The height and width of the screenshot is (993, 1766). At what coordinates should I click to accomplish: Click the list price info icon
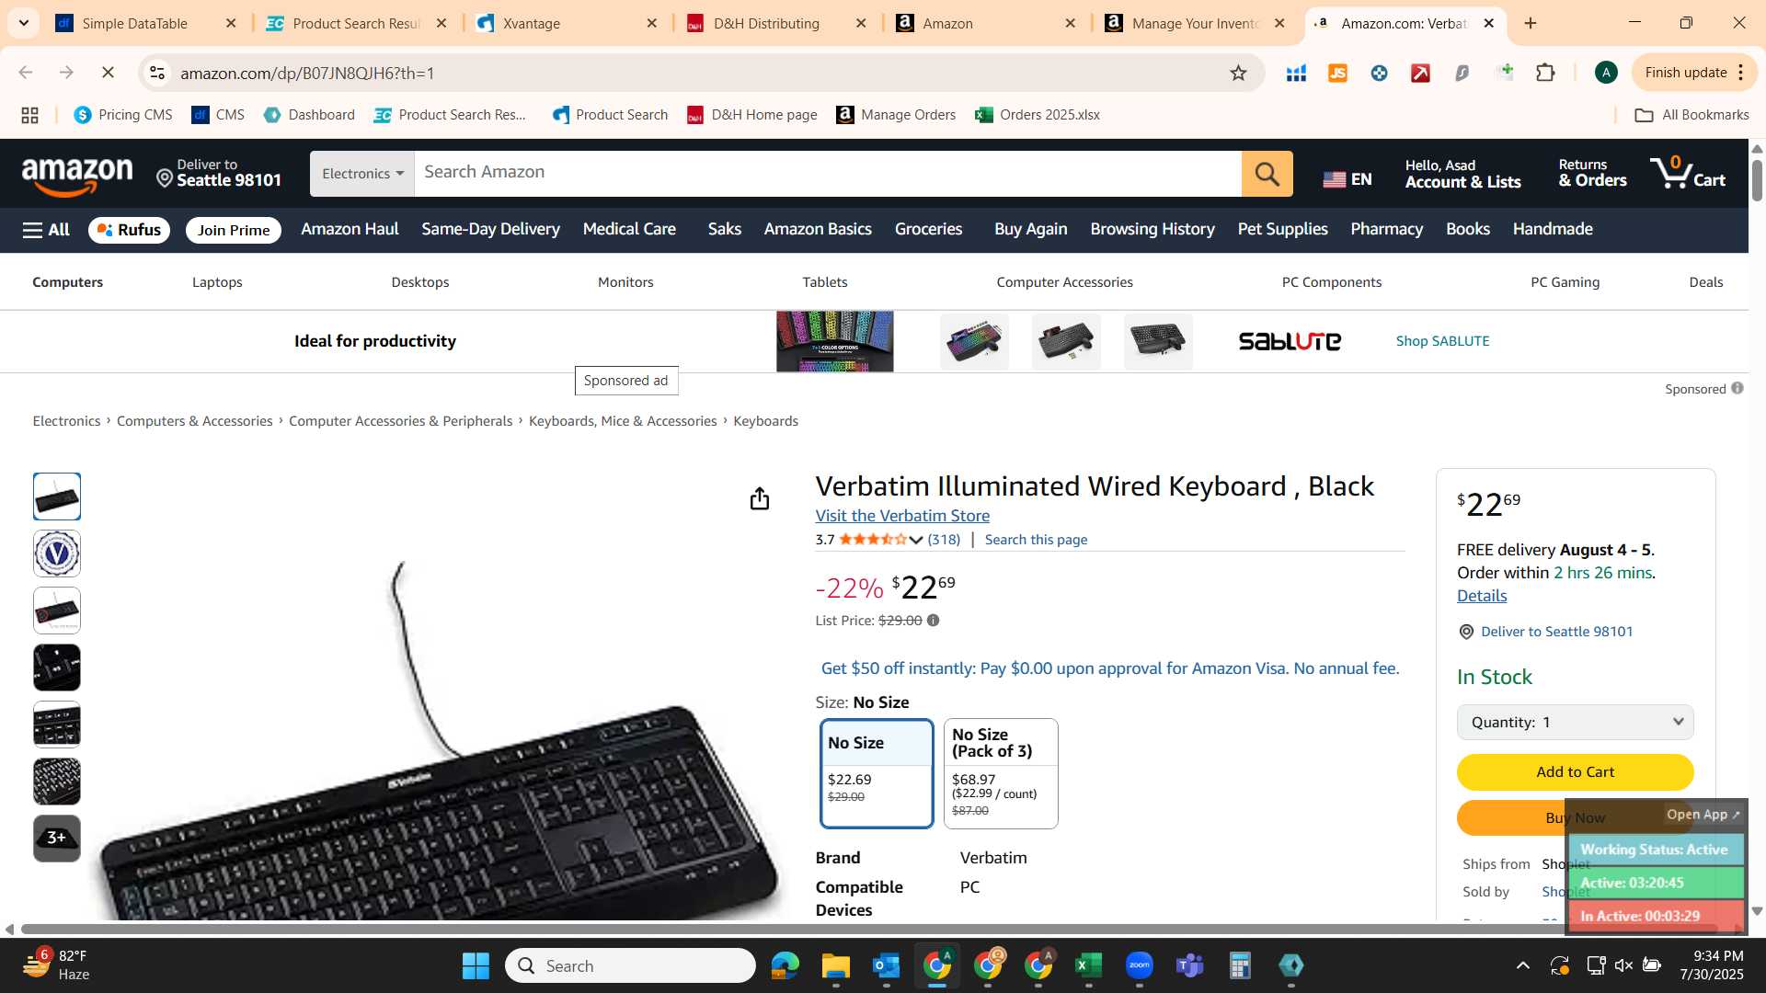pos(933,621)
